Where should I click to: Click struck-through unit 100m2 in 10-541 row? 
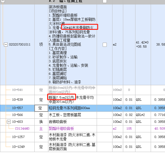(x=118, y=90)
